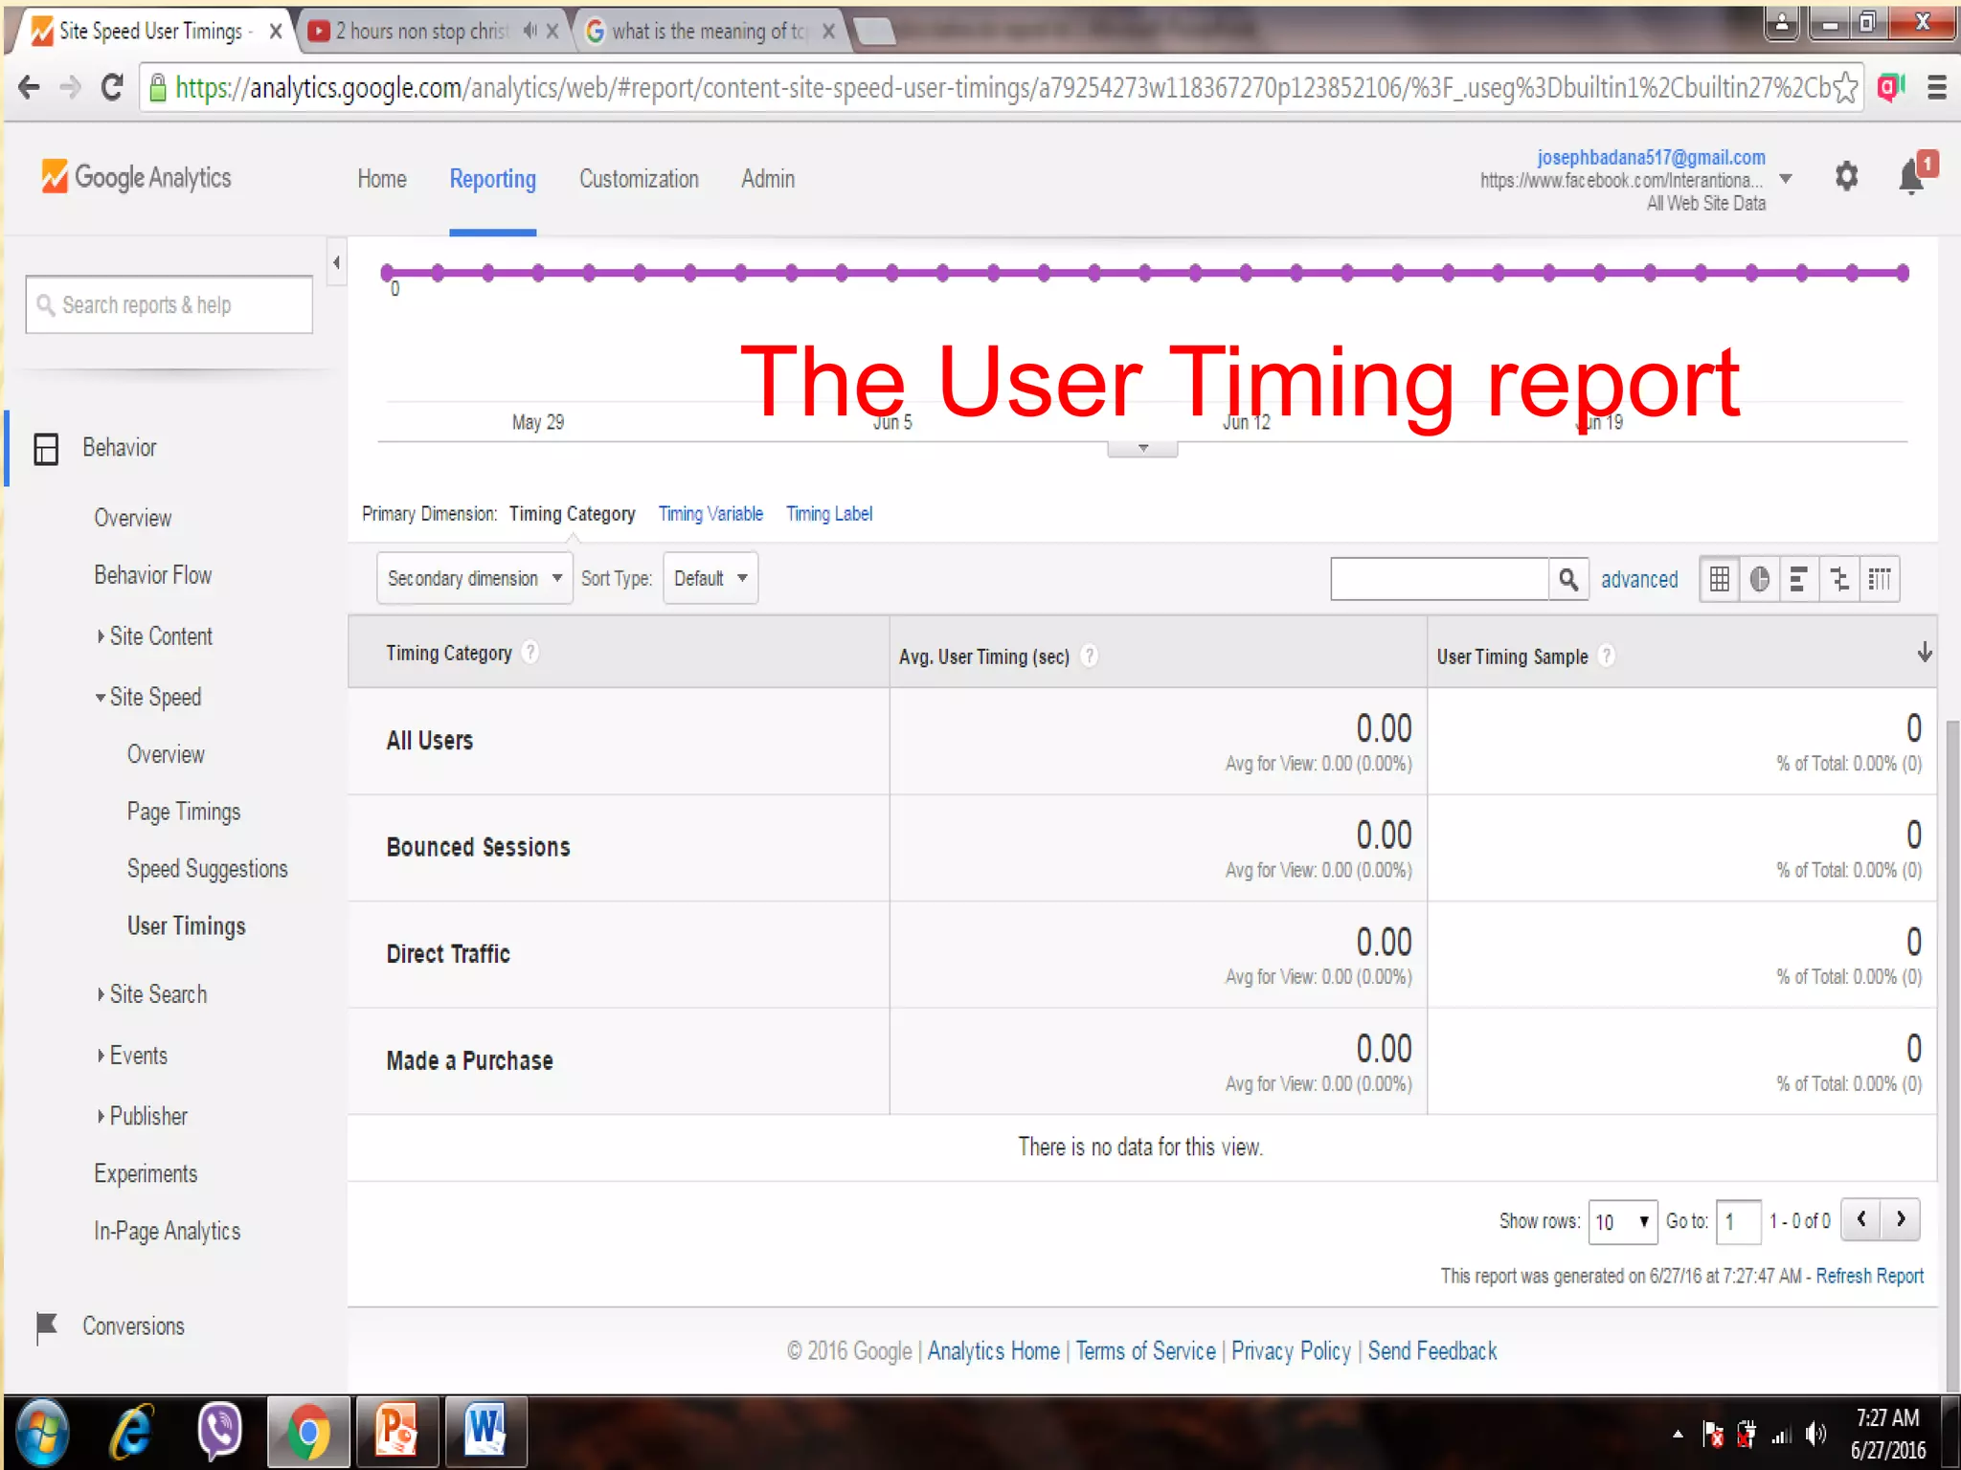Open the Customization tab

(x=639, y=179)
